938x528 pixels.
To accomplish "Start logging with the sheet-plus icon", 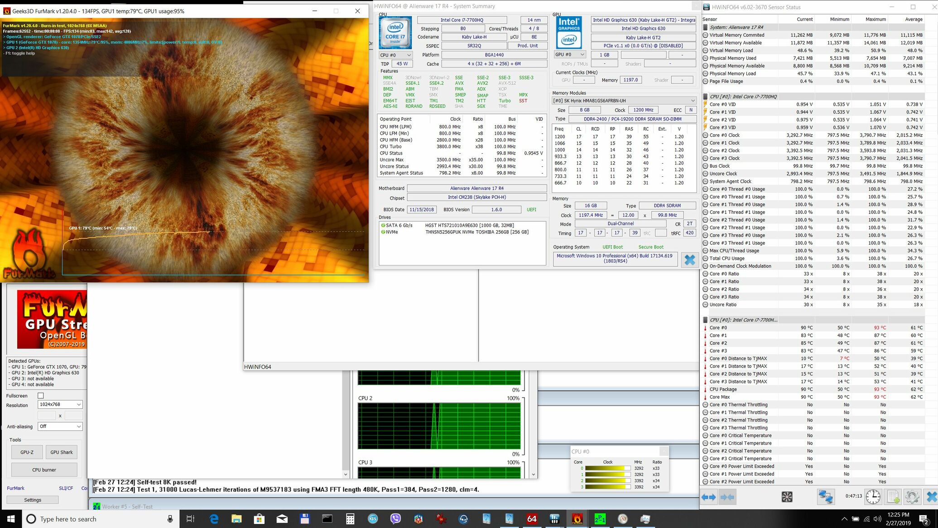I will [893, 497].
